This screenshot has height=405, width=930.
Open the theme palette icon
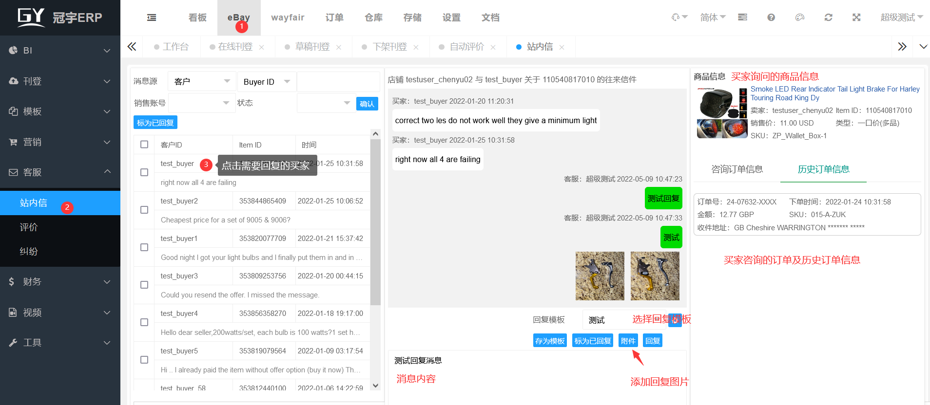(799, 18)
